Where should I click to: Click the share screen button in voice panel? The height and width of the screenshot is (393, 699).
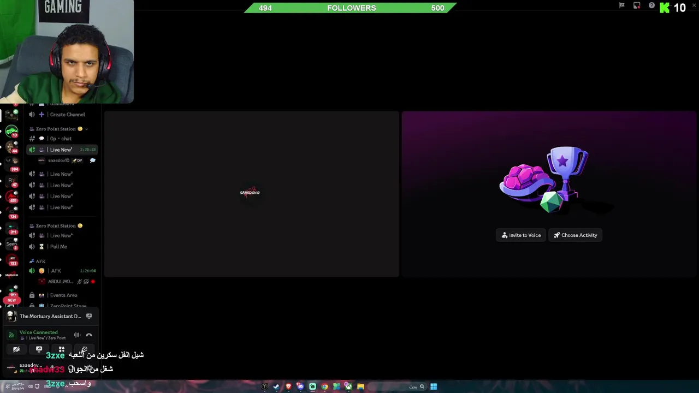[x=39, y=349]
